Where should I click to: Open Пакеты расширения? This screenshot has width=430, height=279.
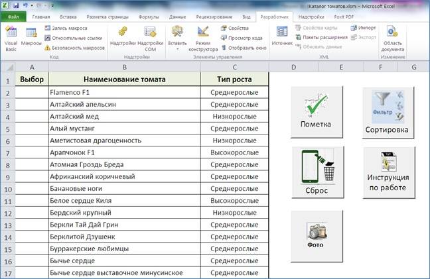point(321,37)
